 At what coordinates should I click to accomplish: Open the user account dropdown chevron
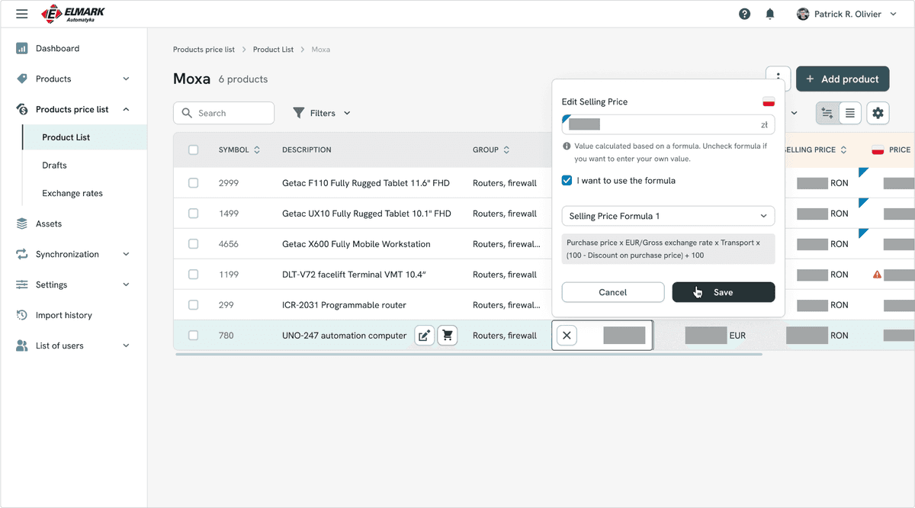pyautogui.click(x=894, y=14)
